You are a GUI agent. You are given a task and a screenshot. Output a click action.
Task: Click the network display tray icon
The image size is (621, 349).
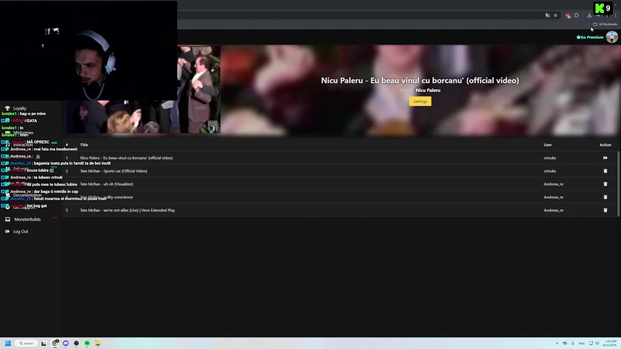tap(590, 343)
